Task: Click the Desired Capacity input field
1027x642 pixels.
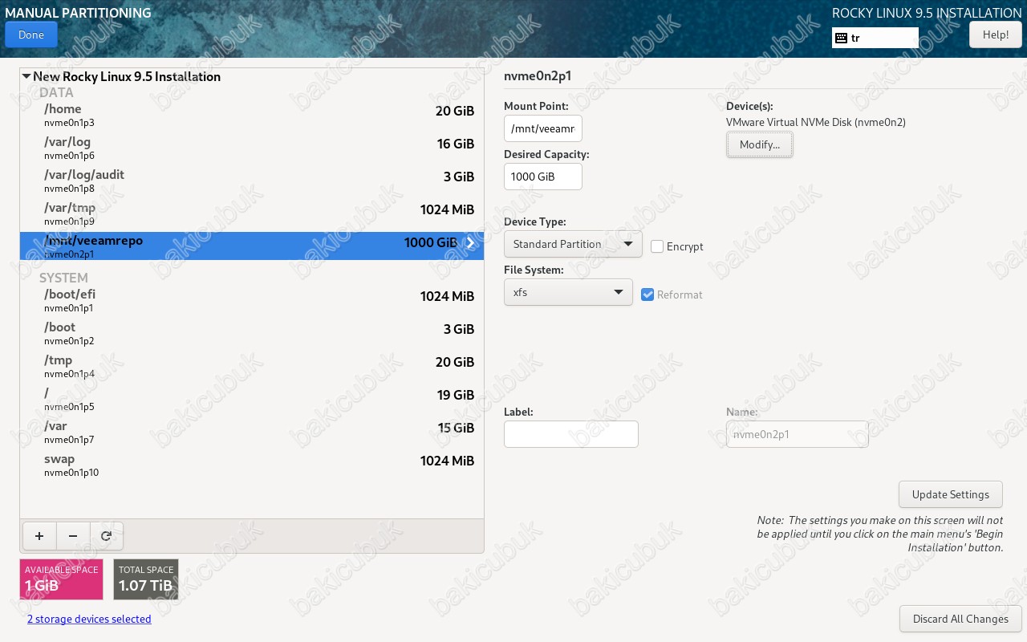Action: [543, 177]
